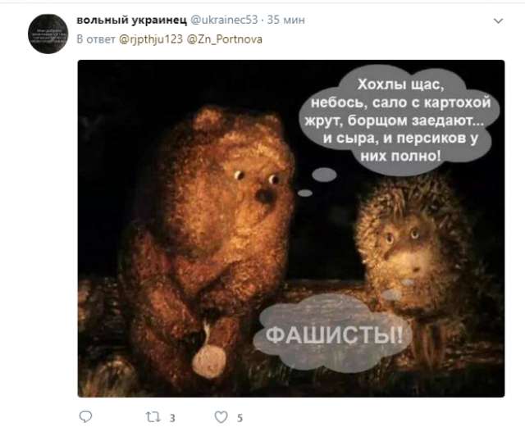Retweet using the retweet arrows icon
The height and width of the screenshot is (432, 525).
point(153,417)
